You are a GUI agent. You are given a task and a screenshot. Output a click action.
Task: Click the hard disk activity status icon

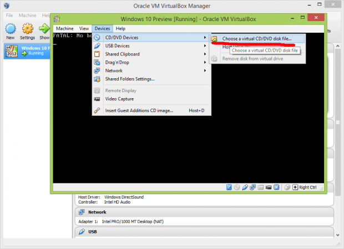click(229, 187)
